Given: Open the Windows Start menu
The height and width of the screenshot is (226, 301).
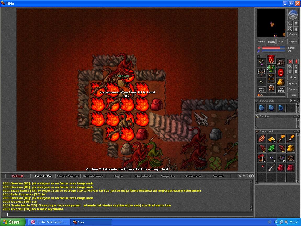Looking at the screenshot, I should coord(13,222).
